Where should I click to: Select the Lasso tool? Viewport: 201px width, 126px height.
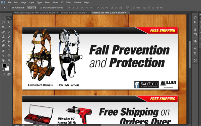tap(3, 23)
